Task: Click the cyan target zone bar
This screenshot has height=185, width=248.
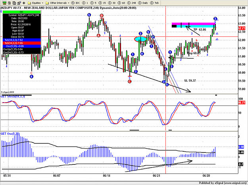Action: point(195,26)
